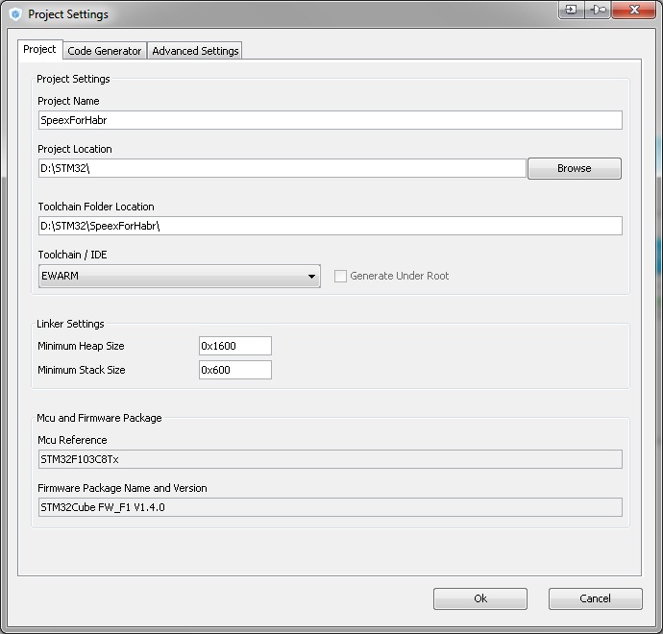The width and height of the screenshot is (663, 634).
Task: Switch to the Project tab
Action: pyautogui.click(x=39, y=49)
